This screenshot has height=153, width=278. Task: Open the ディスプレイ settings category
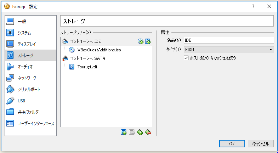pyautogui.click(x=31, y=44)
